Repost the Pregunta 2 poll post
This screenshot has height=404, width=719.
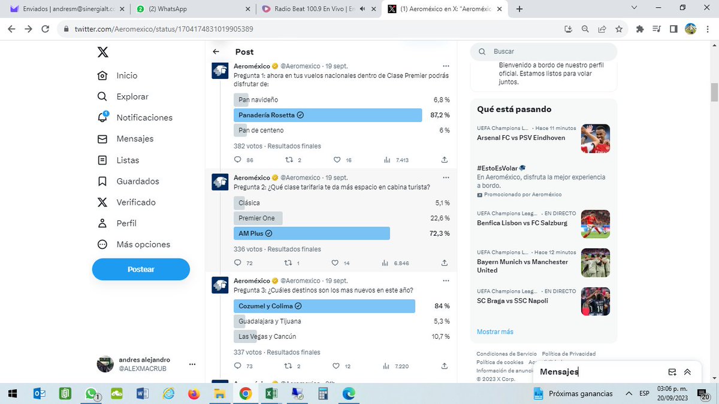point(289,263)
